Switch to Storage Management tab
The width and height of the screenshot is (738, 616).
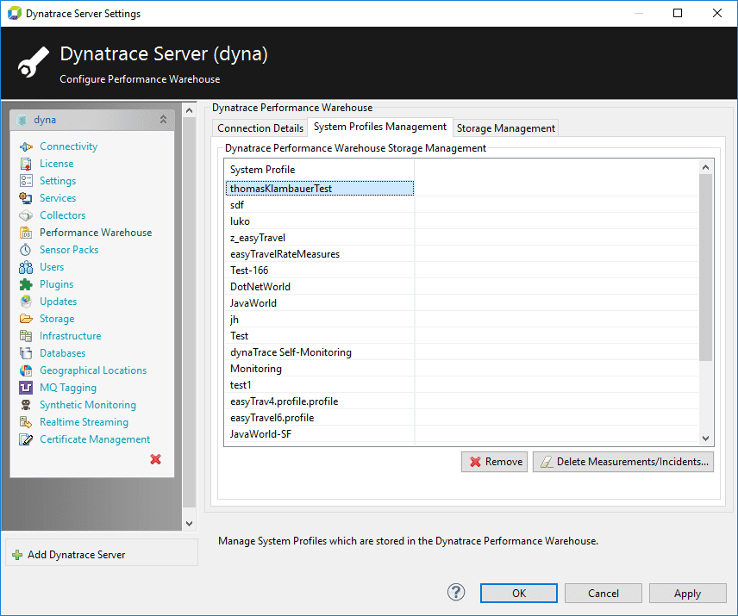[x=506, y=128]
